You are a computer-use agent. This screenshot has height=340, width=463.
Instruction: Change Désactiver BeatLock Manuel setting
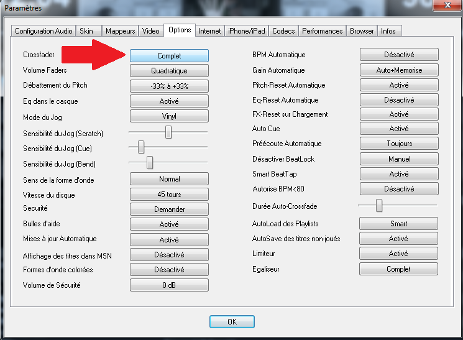coord(399,159)
